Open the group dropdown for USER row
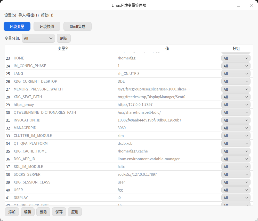 pos(236,190)
